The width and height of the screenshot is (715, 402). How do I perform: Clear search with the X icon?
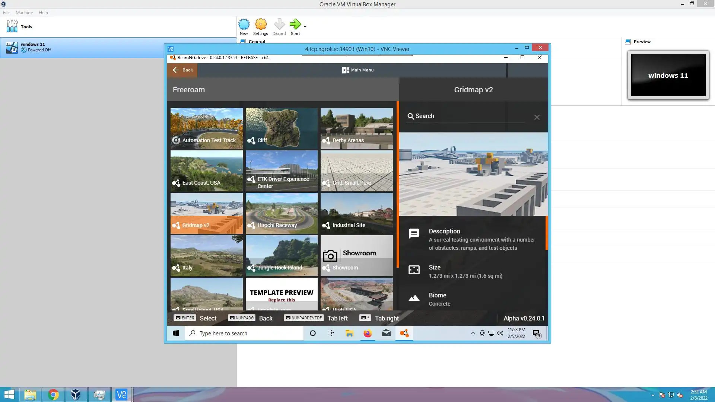(x=537, y=117)
